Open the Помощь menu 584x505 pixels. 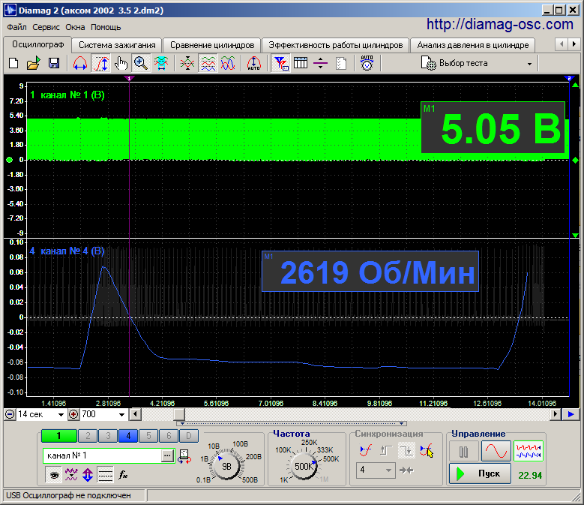click(106, 27)
